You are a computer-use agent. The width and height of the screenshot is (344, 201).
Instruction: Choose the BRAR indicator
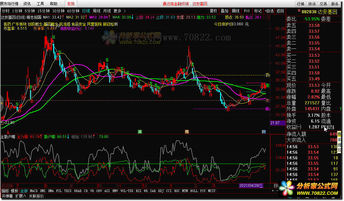[x=78, y=191]
